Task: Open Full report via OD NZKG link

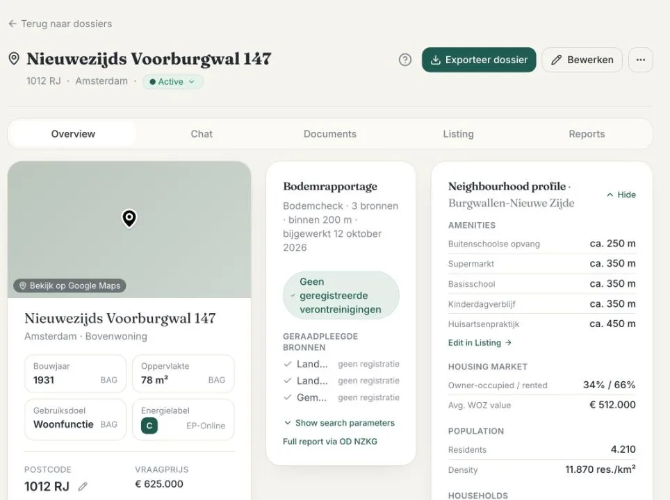Action: coord(330,442)
